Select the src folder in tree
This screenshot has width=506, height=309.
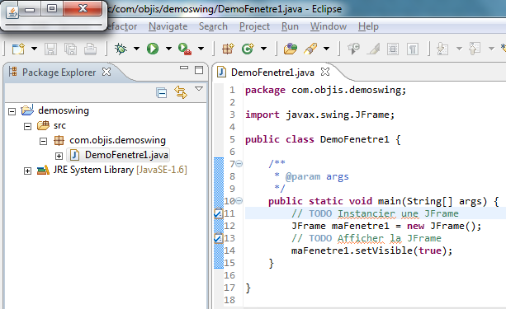click(59, 125)
